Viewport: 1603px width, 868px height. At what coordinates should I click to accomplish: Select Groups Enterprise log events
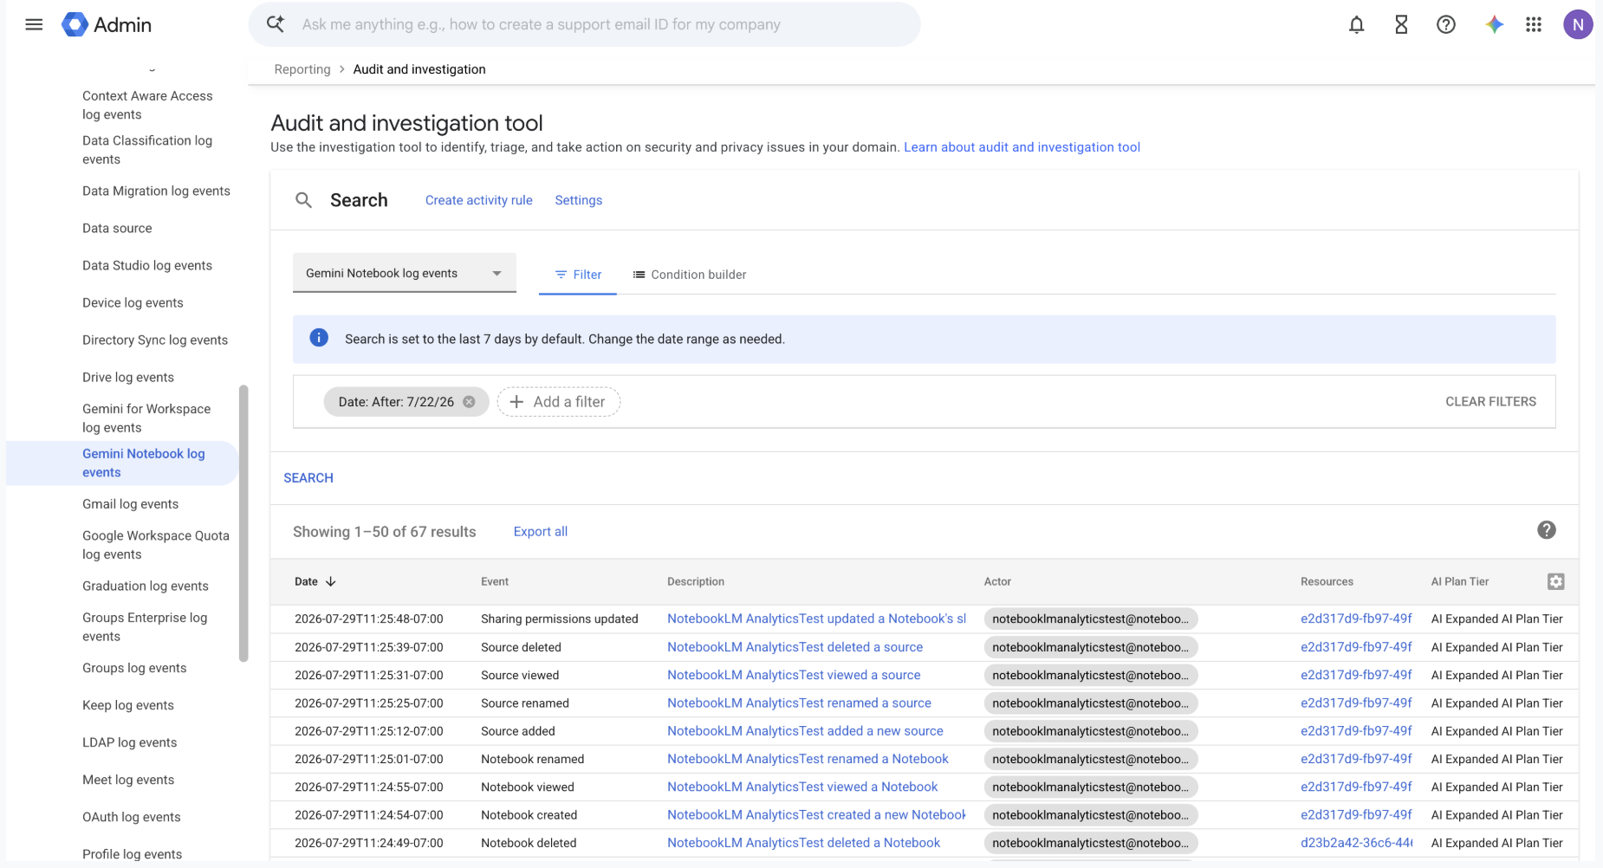click(x=145, y=627)
